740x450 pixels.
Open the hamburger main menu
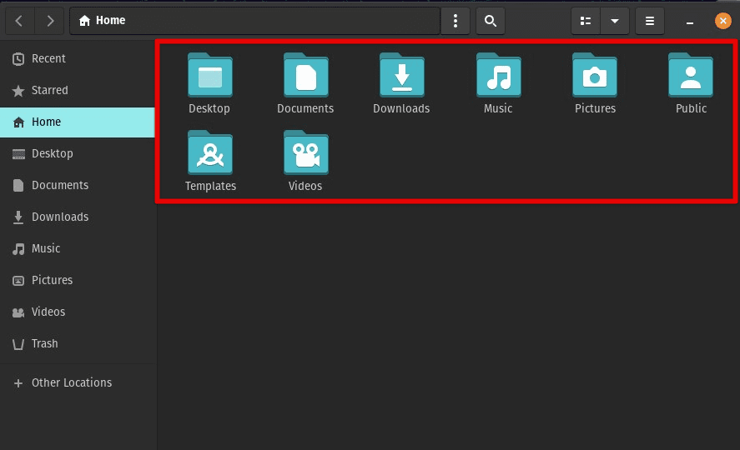pos(649,21)
